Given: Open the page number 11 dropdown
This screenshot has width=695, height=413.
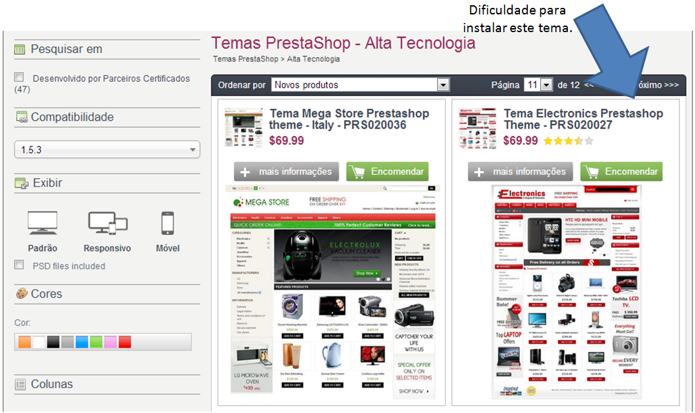Looking at the screenshot, I should [538, 85].
